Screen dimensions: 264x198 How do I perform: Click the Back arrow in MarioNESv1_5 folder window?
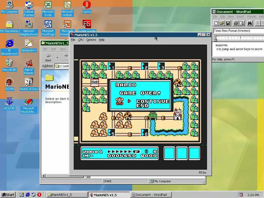pos(48,57)
